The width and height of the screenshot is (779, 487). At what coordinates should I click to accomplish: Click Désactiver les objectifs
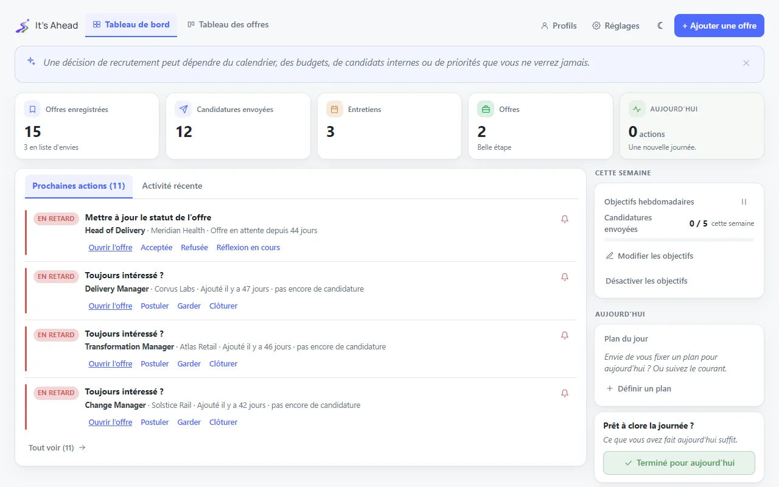click(x=646, y=281)
